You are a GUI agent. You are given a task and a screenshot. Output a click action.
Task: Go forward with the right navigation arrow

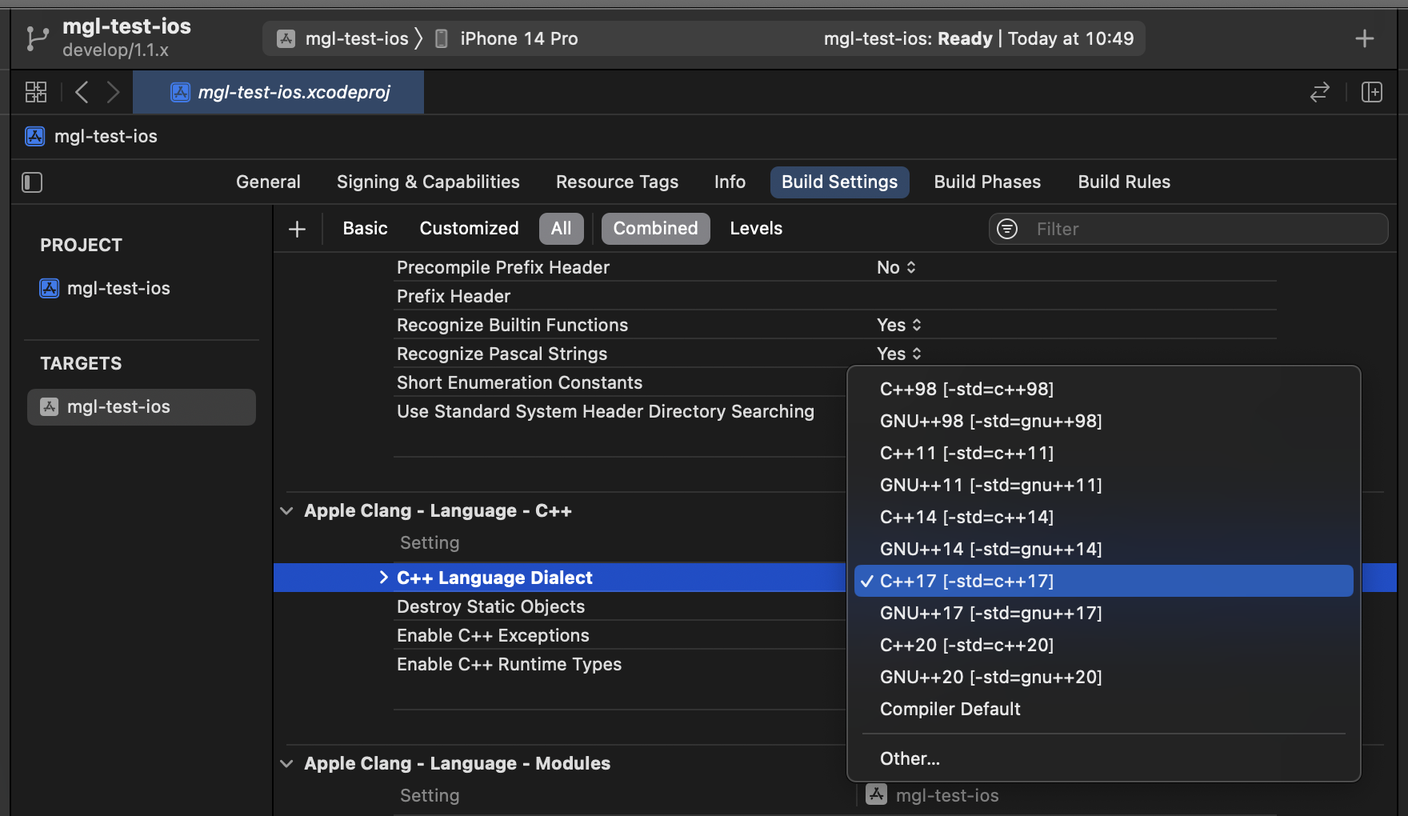coord(113,92)
